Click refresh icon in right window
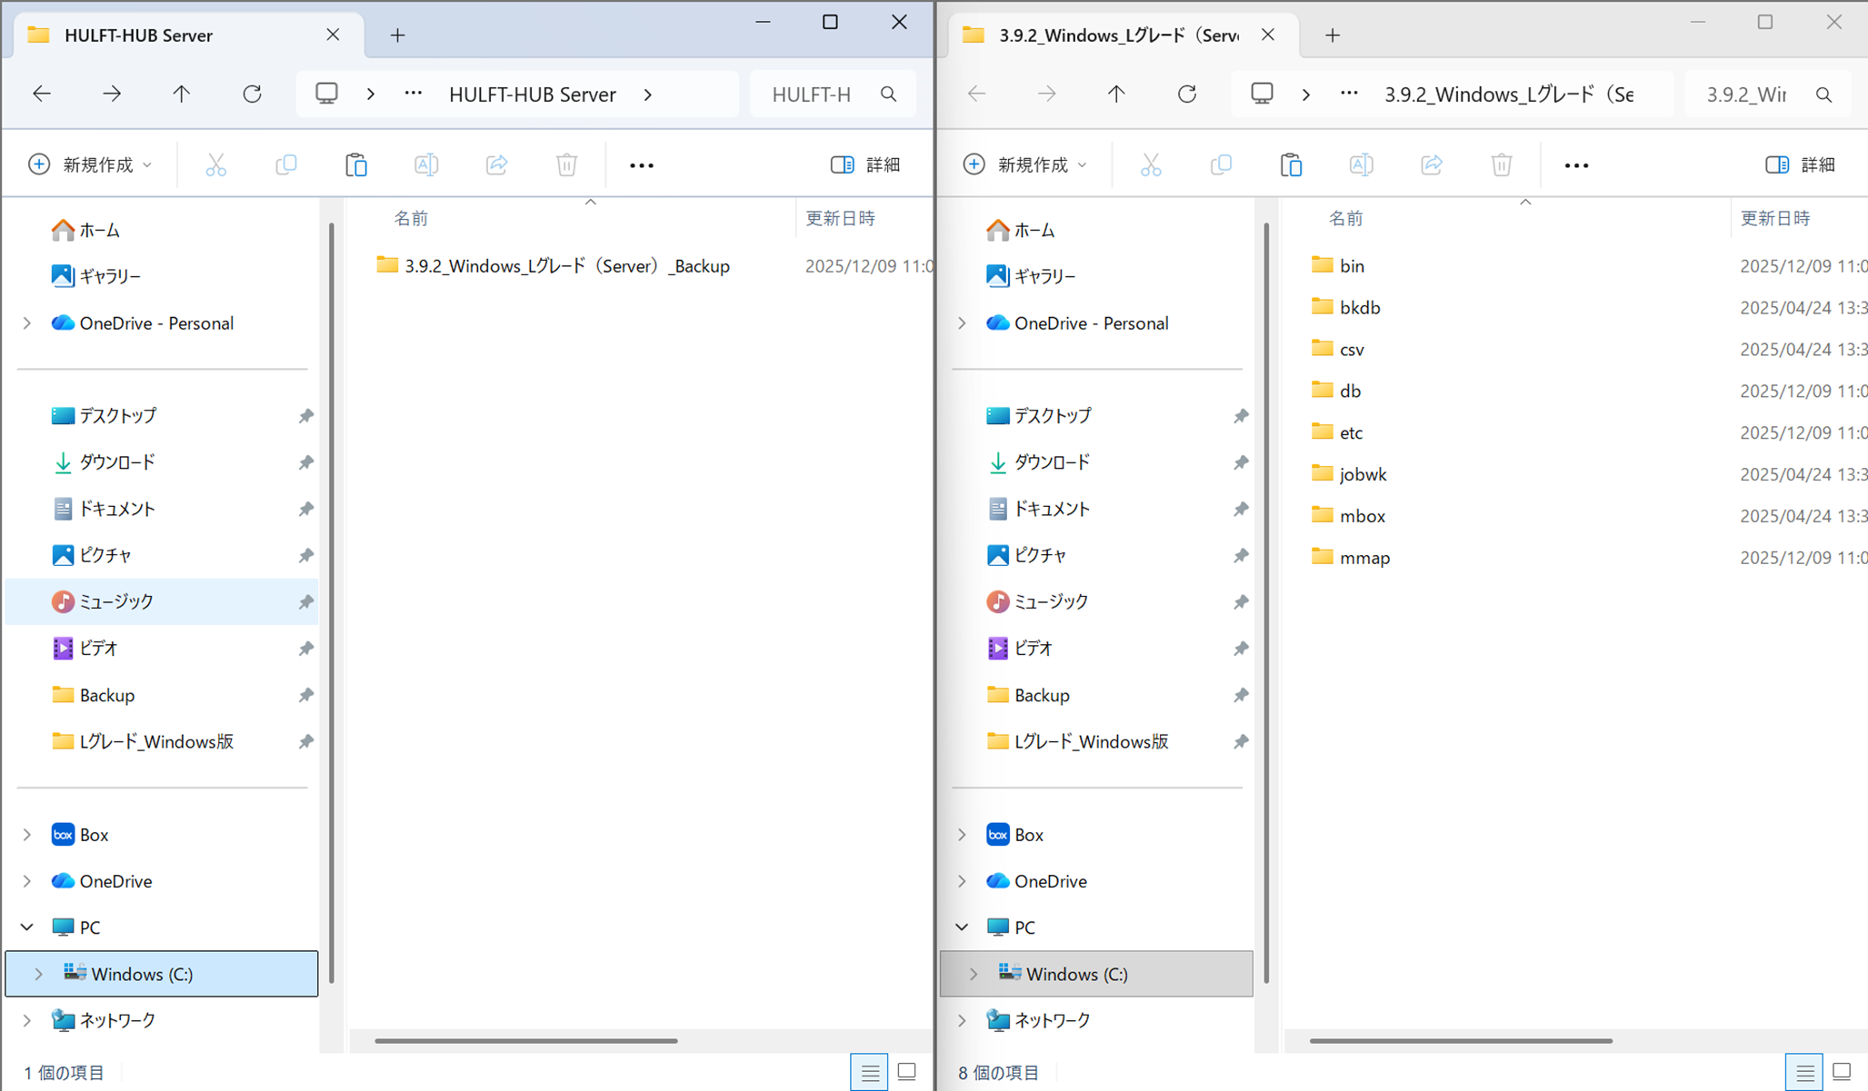 click(x=1187, y=94)
